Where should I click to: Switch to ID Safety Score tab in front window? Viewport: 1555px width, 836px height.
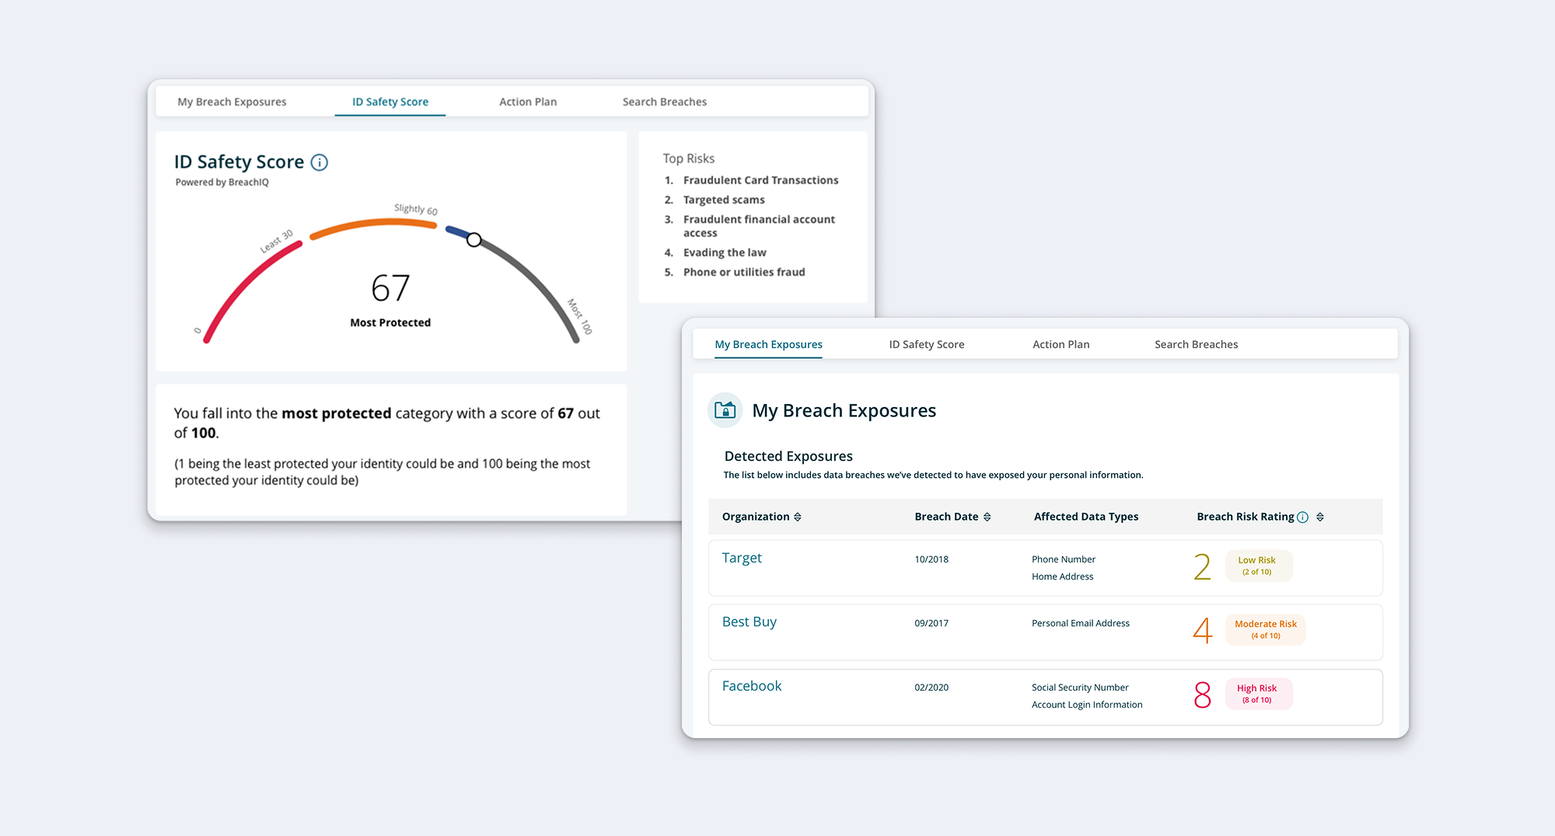(927, 344)
